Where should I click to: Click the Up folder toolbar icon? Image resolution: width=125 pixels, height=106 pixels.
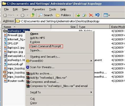pyautogui.click(x=32, y=15)
